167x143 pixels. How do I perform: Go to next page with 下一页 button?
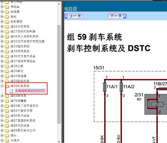[x=117, y=16]
